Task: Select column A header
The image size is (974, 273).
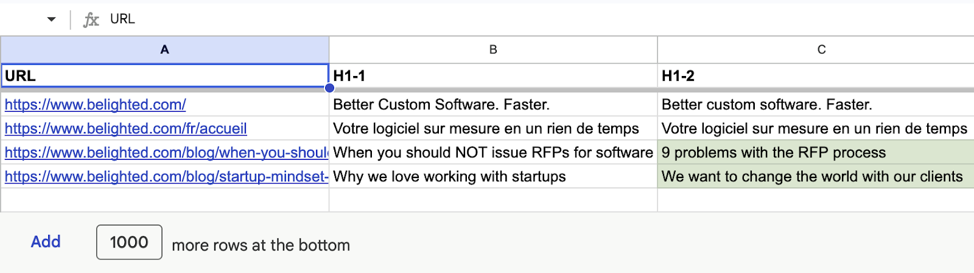Action: 164,50
